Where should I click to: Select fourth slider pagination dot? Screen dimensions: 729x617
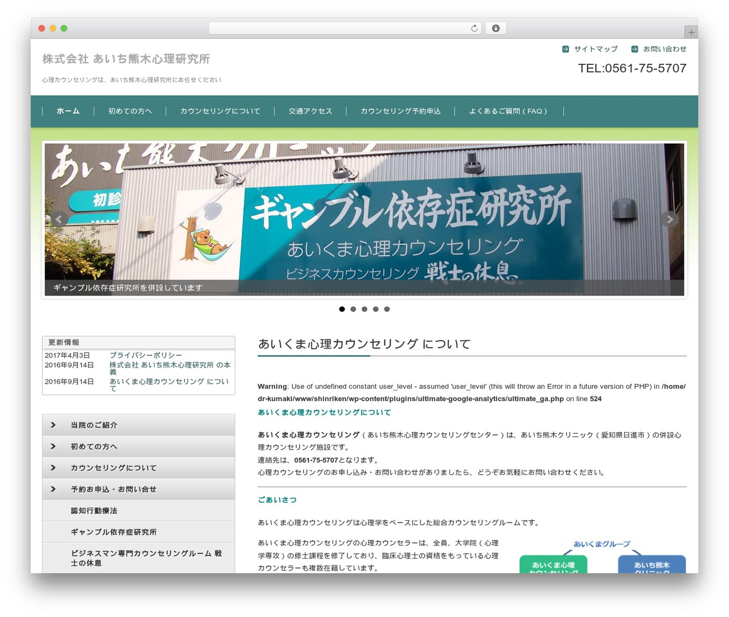click(x=375, y=309)
